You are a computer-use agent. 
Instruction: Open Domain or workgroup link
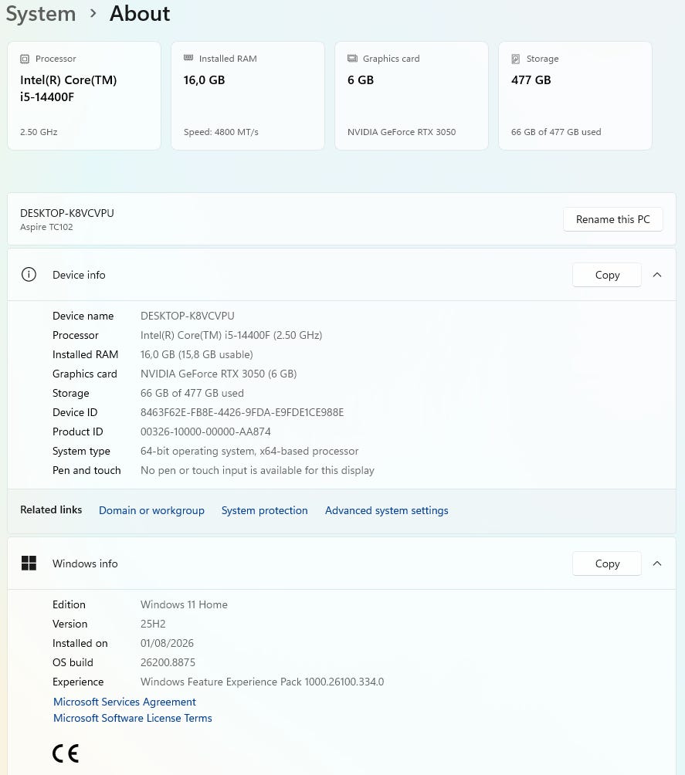click(151, 510)
